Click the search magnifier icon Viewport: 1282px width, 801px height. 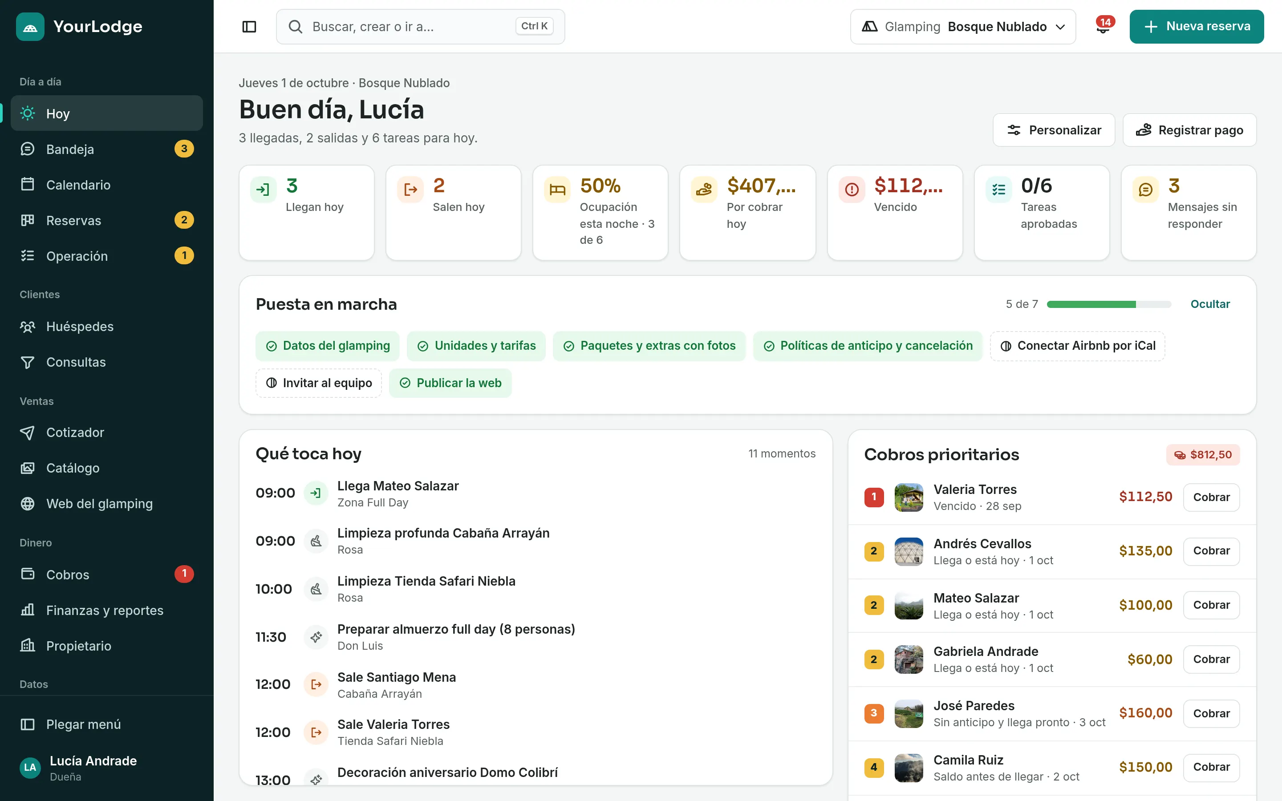pos(296,27)
